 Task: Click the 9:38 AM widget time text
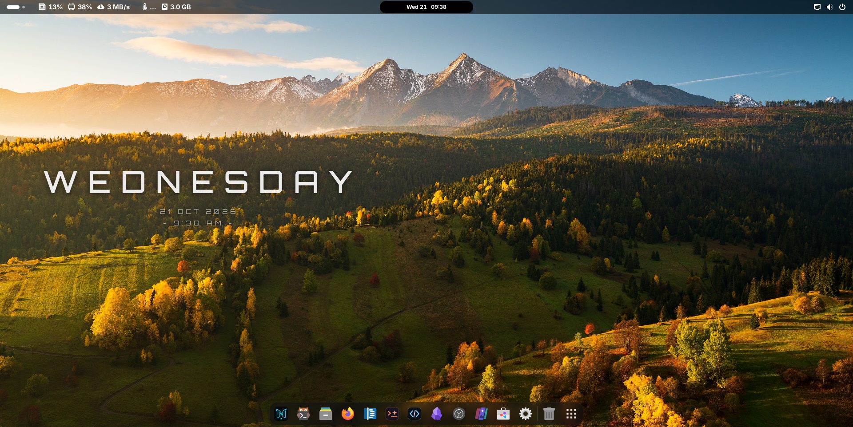click(x=198, y=223)
